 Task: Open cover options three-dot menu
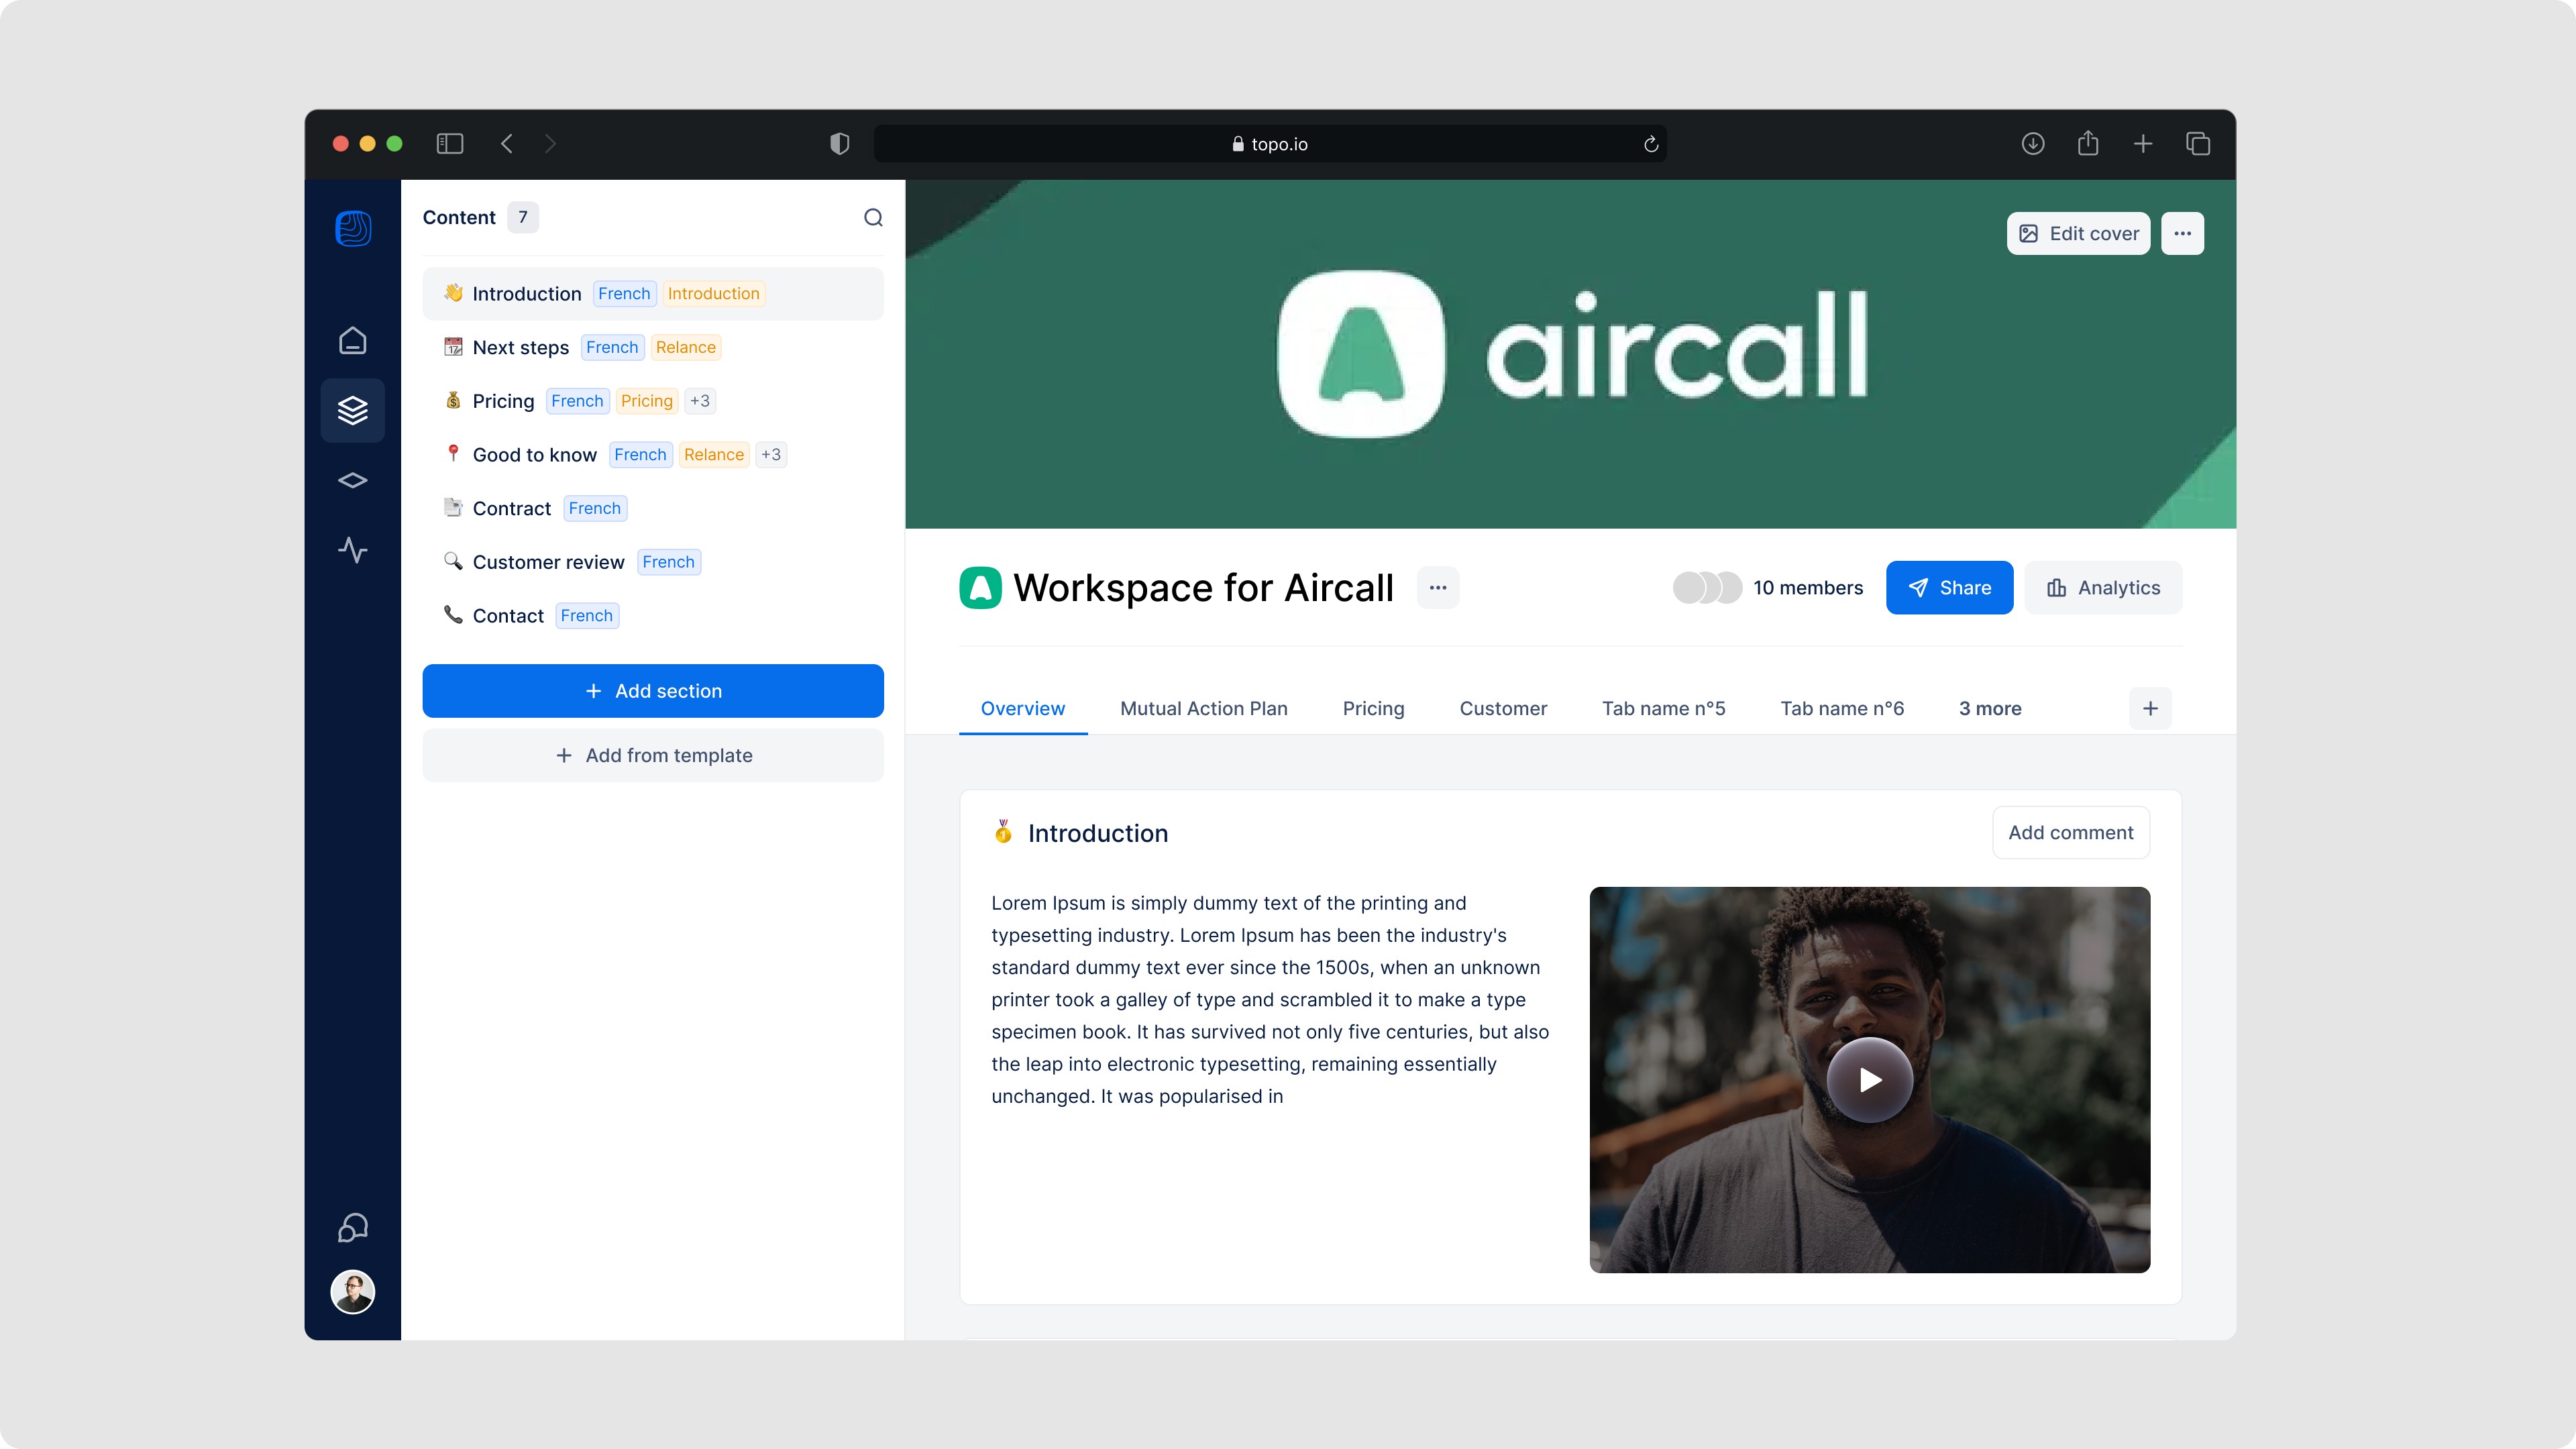tap(2182, 233)
